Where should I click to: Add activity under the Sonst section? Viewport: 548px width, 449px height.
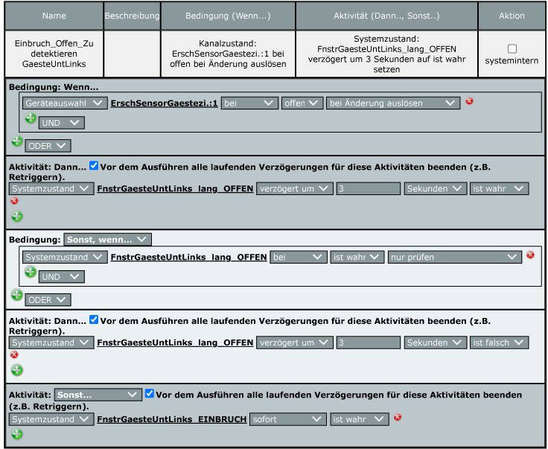tap(17, 434)
